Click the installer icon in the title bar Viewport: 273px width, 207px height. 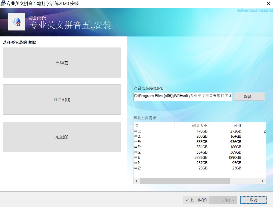[3, 3]
